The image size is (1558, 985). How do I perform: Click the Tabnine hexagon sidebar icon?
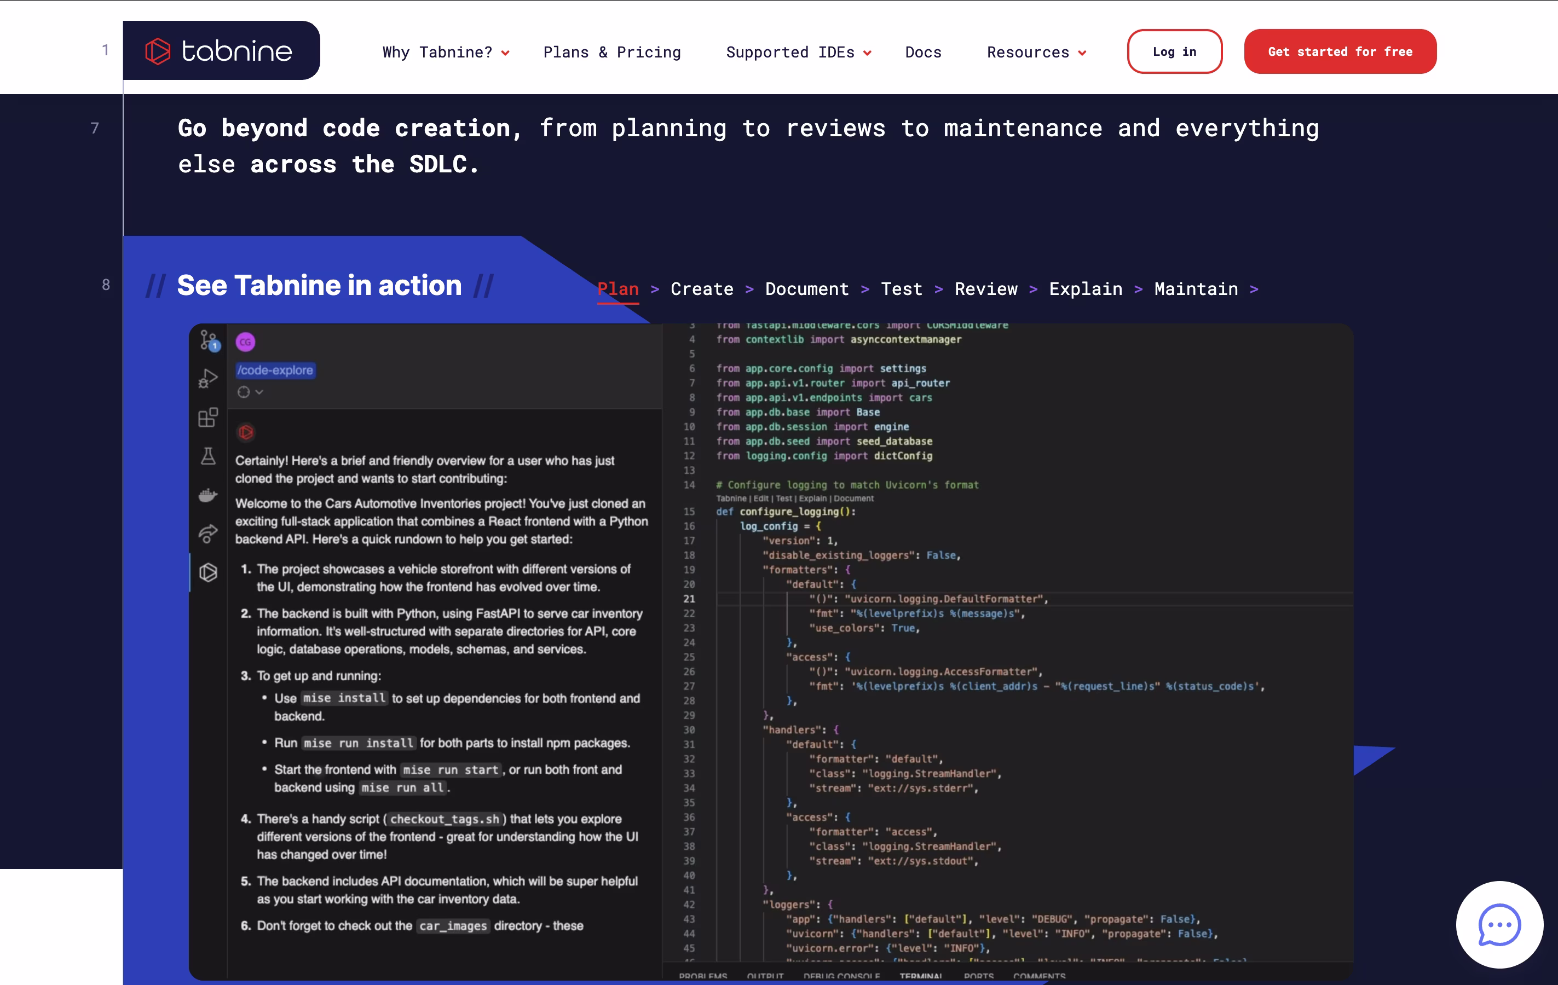[207, 572]
